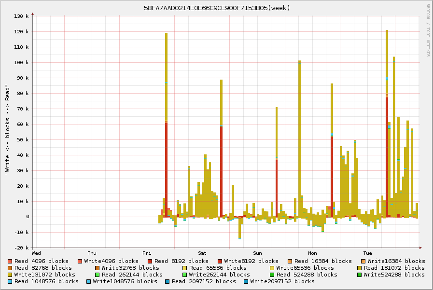Click the Mon label on the x-axis
The height and width of the screenshot is (290, 433).
(313, 253)
